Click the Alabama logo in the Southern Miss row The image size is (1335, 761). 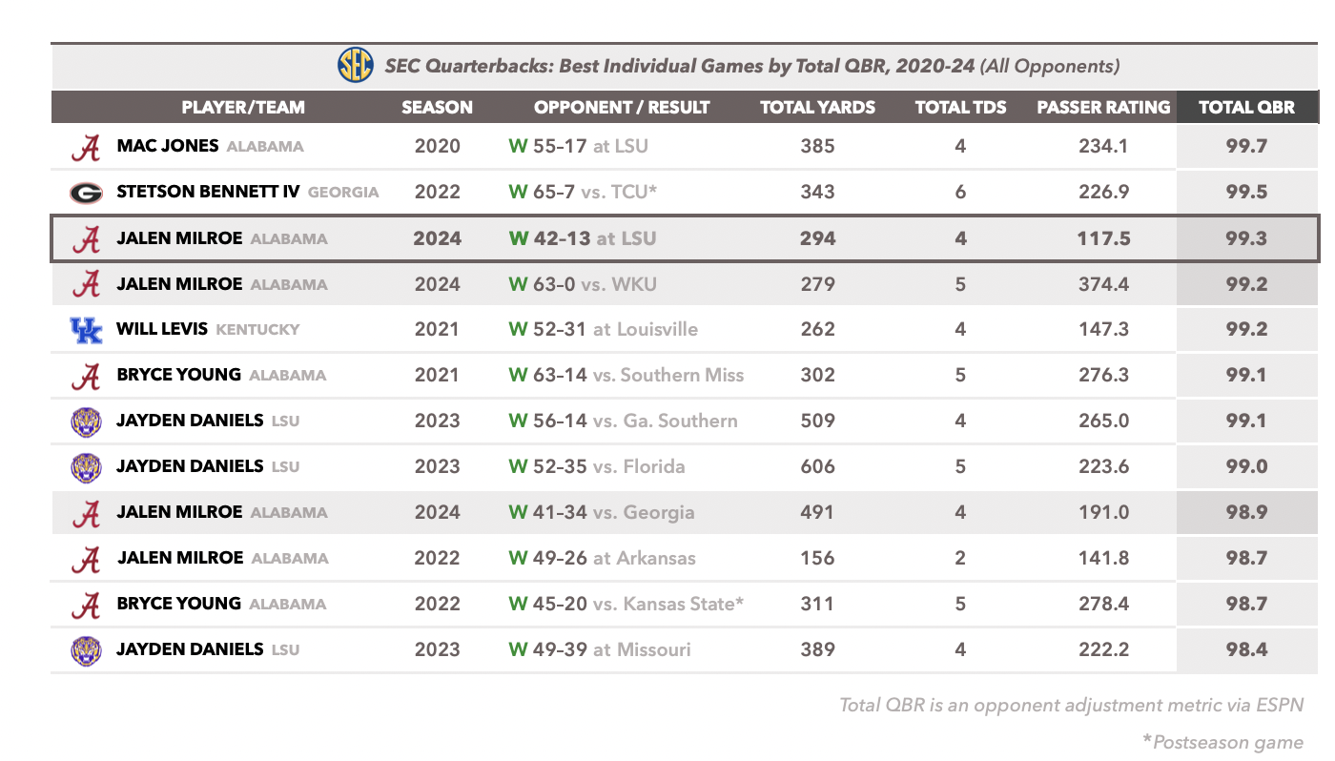pyautogui.click(x=87, y=376)
